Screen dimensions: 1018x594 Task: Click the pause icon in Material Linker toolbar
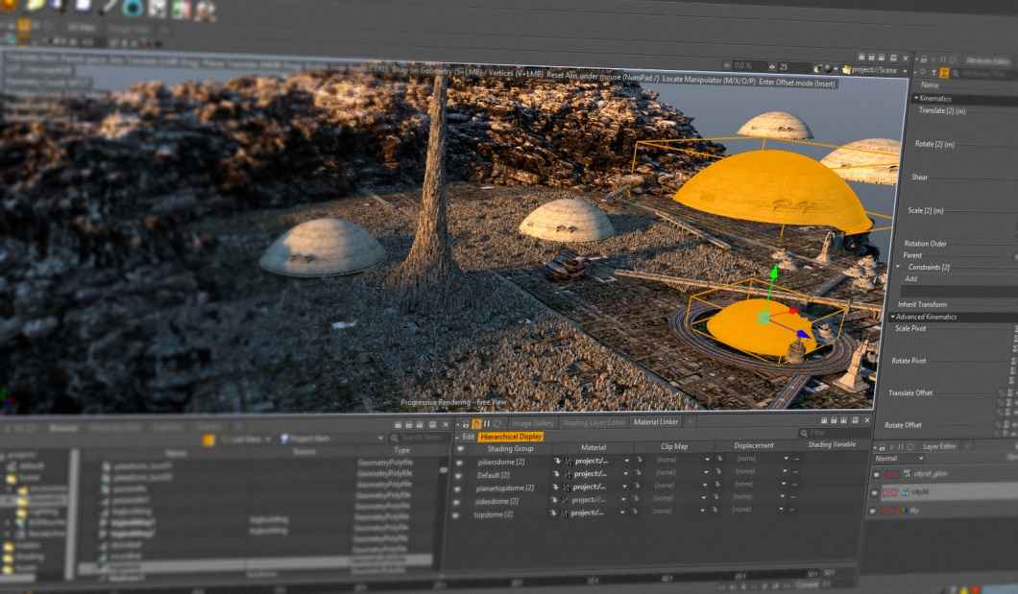click(487, 423)
